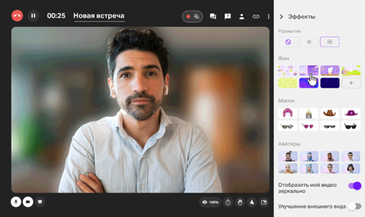Turn off the camera button
The image size is (365, 217).
click(x=28, y=202)
